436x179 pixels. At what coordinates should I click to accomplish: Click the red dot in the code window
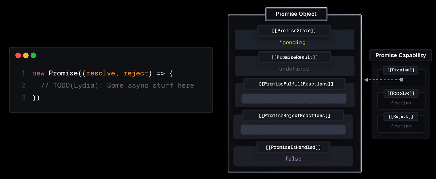click(x=18, y=56)
